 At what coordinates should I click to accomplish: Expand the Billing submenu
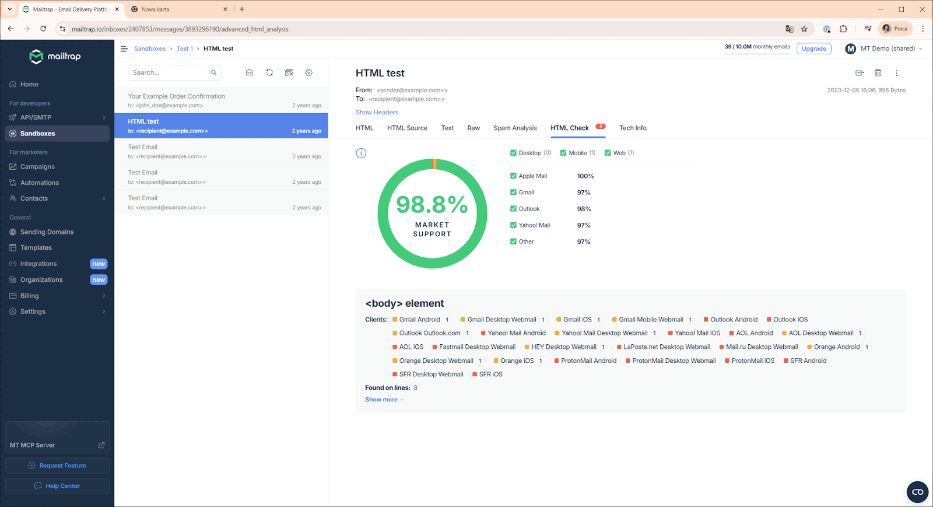[104, 296]
